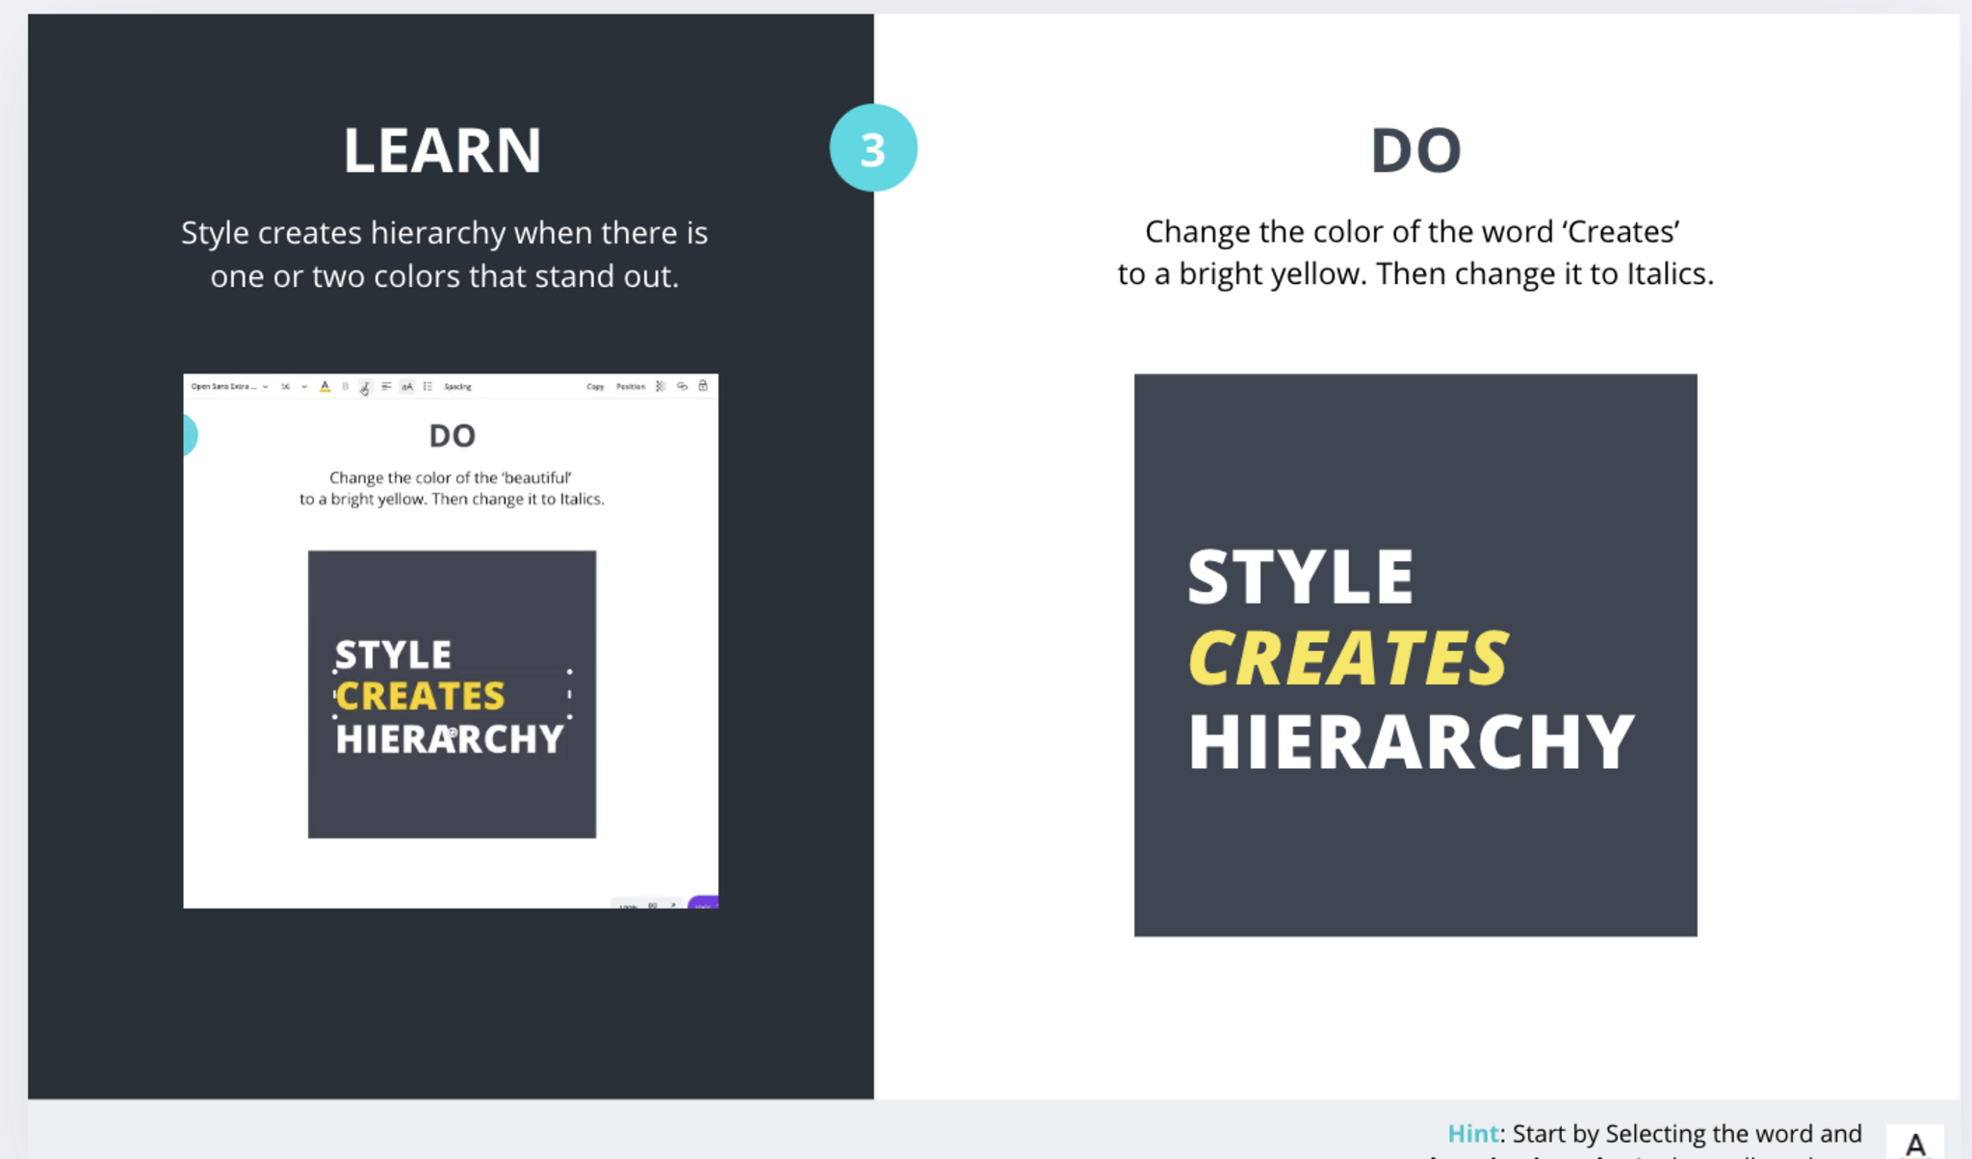The width and height of the screenshot is (1972, 1159).
Task: Open the 'Open Sans Extra' font dropdown
Action: [x=229, y=386]
